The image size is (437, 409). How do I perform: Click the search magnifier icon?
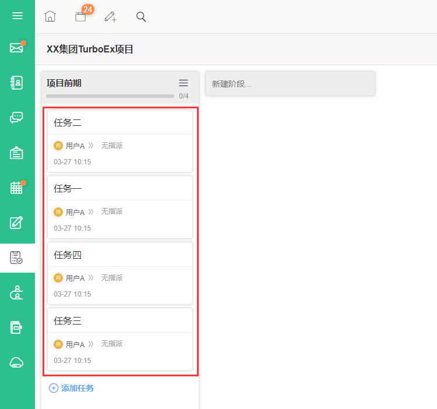coord(141,17)
